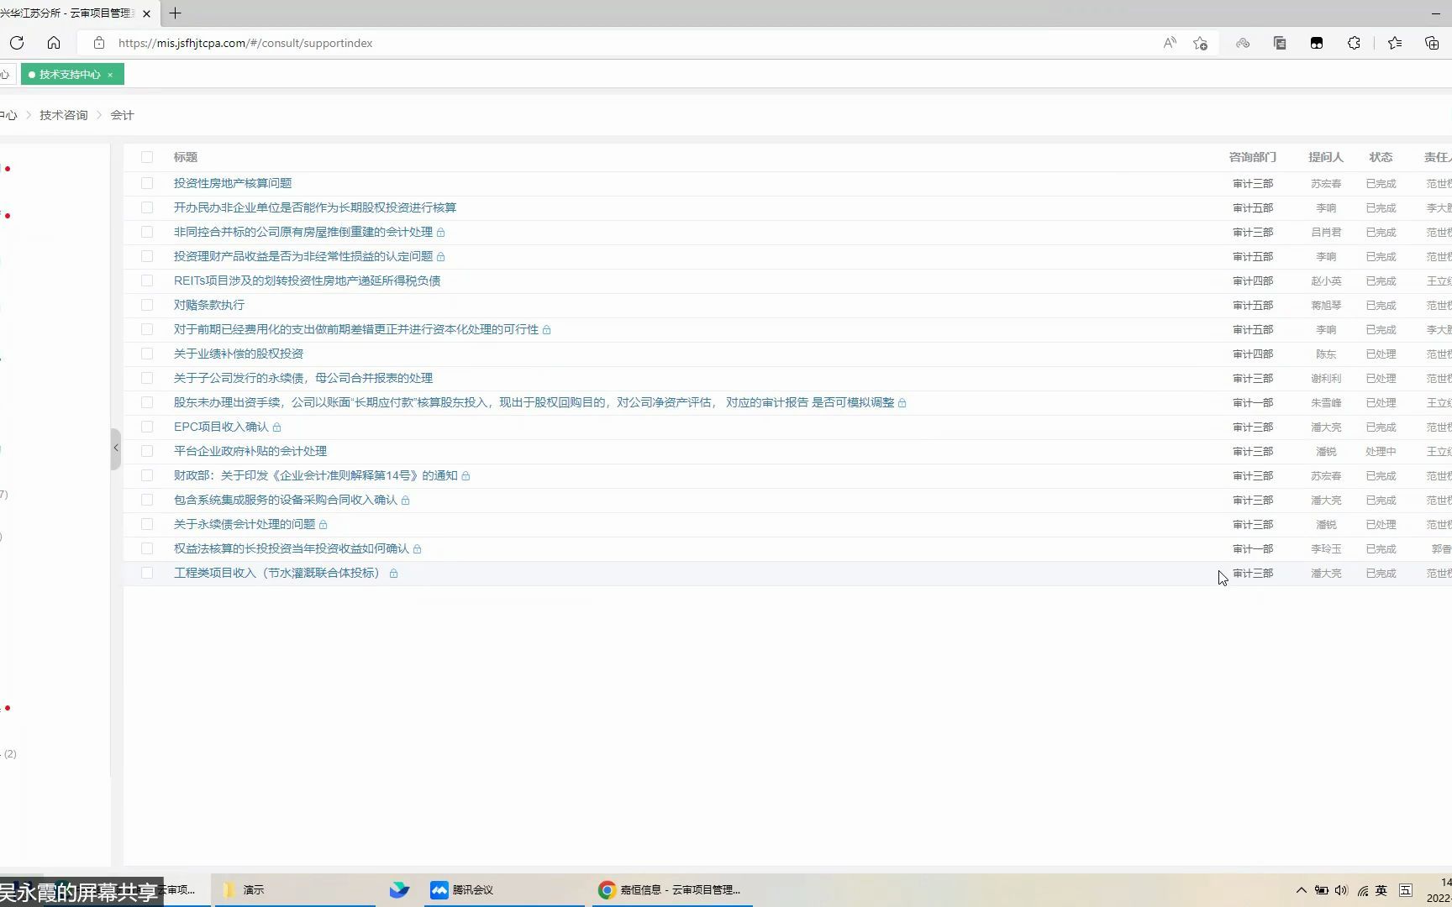This screenshot has height=907, width=1452.
Task: Check the box for 对赌条款执行
Action: click(147, 305)
